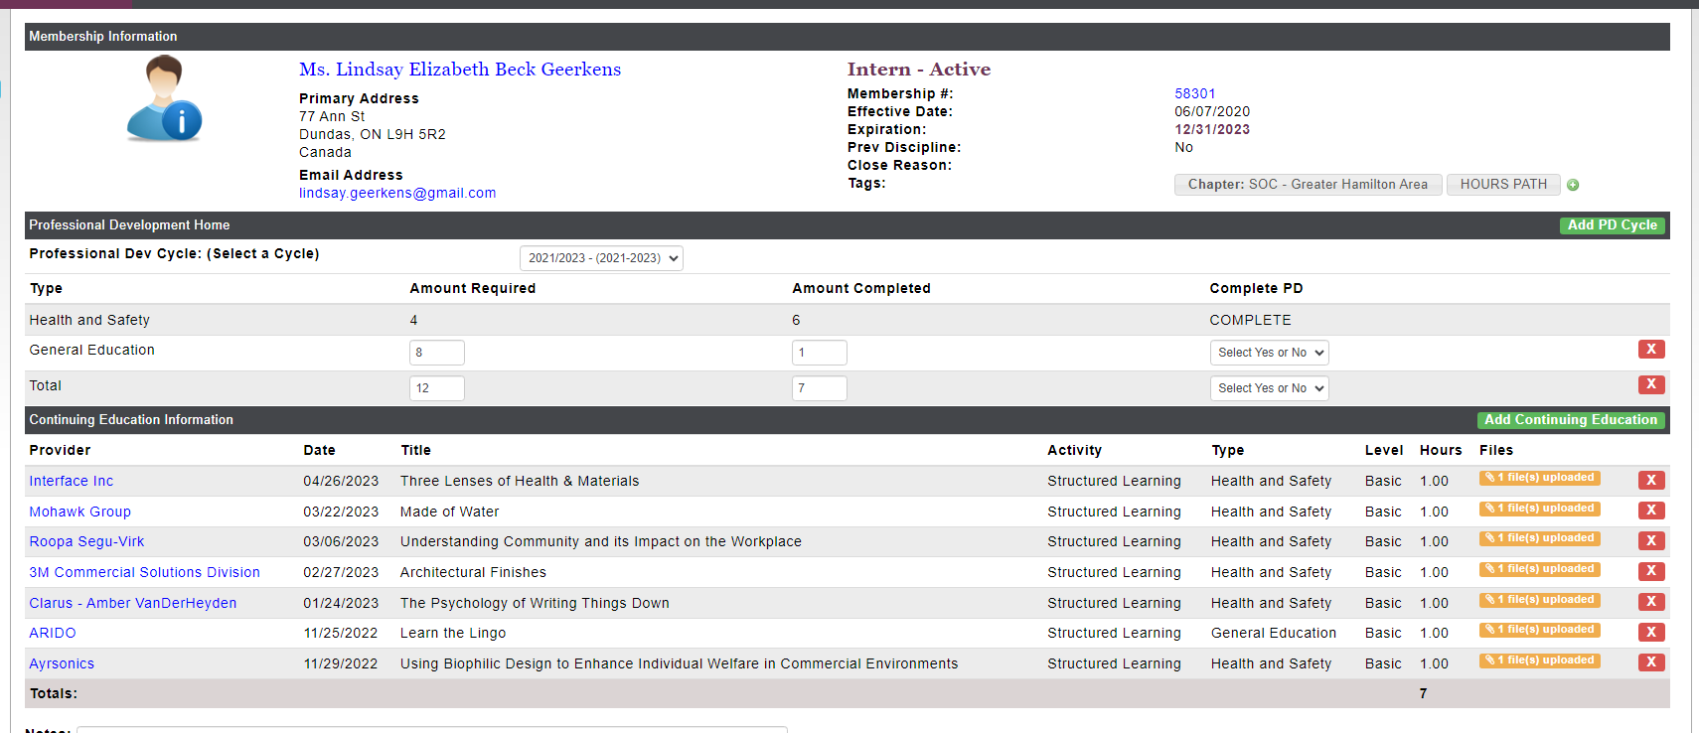The height and width of the screenshot is (733, 1699).
Task: Click membership number 58301 link
Action: coord(1195,93)
